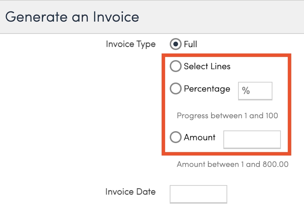Viewport: 304px width, 209px height.
Task: Click the "Full" label text
Action: pyautogui.click(x=190, y=44)
